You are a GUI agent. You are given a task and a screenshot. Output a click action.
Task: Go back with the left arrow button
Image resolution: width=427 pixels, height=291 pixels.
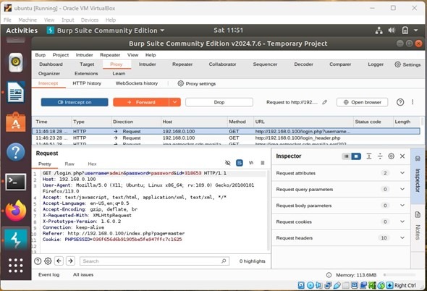(x=59, y=261)
